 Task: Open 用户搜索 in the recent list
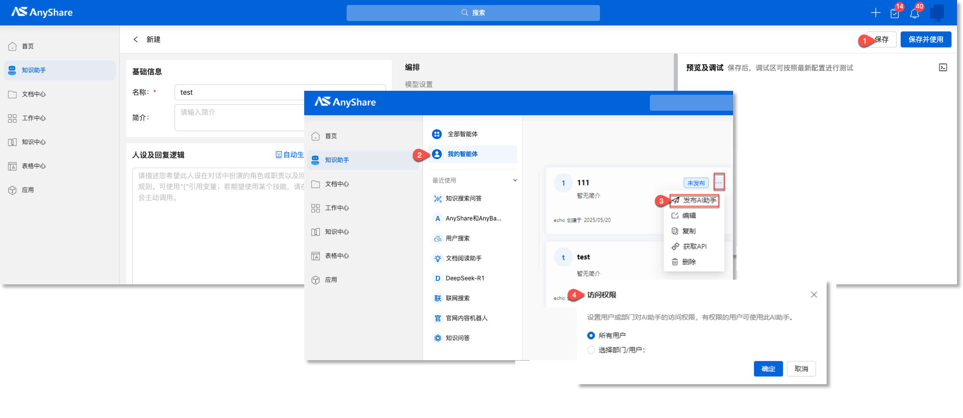click(472, 238)
